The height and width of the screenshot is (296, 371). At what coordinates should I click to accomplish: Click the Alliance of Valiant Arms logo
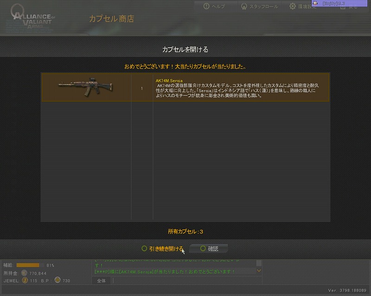coord(32,17)
